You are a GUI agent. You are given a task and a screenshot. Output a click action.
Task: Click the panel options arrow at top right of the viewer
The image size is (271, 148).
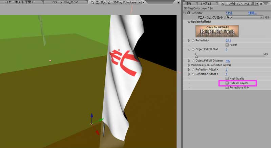pos(179,2)
